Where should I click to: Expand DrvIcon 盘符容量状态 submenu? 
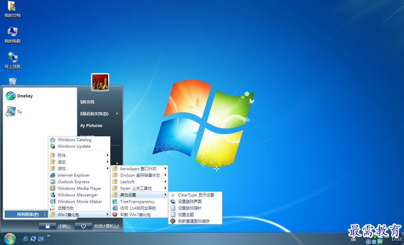click(x=139, y=175)
